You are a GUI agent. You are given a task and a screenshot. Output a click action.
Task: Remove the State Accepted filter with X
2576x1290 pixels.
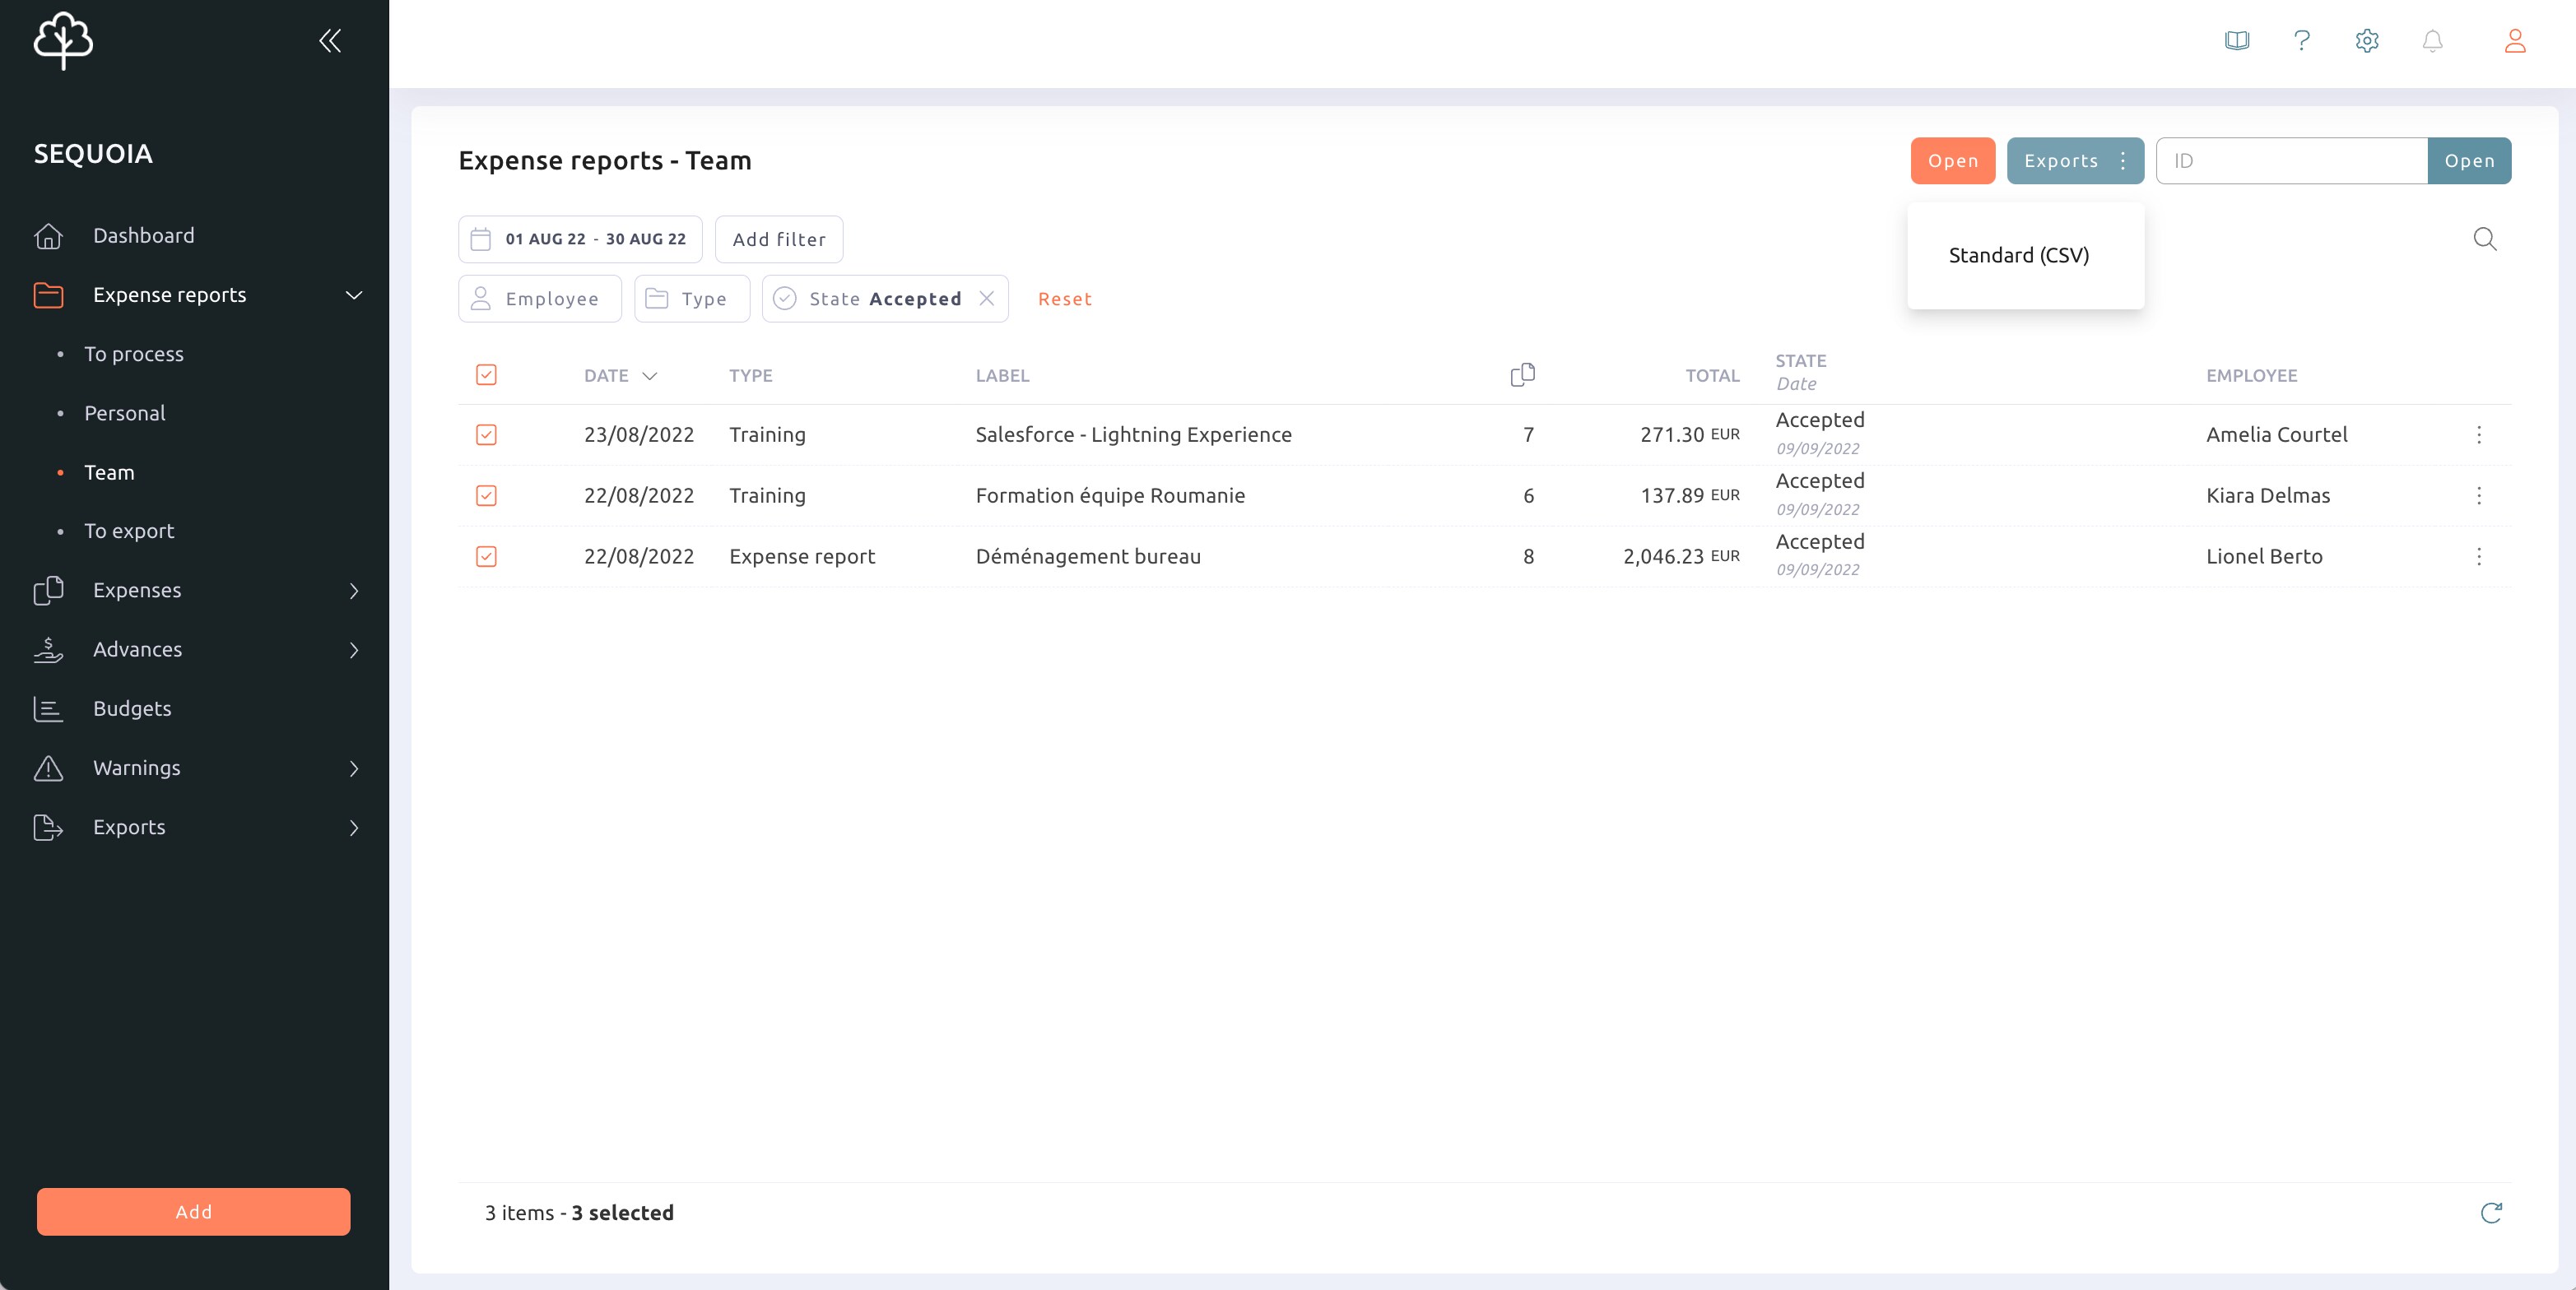(987, 298)
